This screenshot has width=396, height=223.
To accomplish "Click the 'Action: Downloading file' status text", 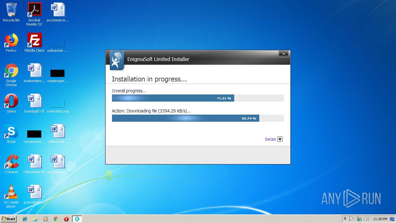I will [x=151, y=111].
